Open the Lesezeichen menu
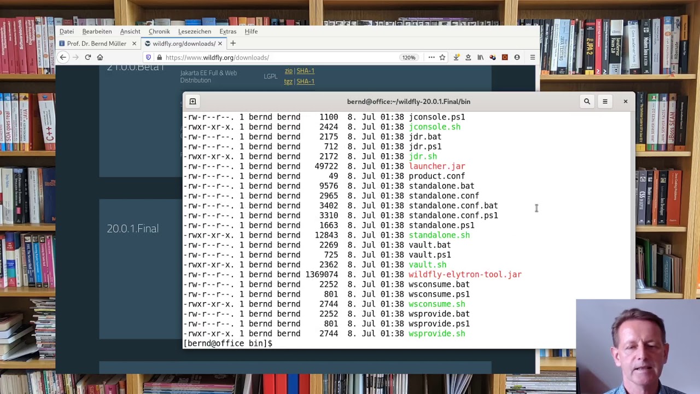 coord(194,31)
